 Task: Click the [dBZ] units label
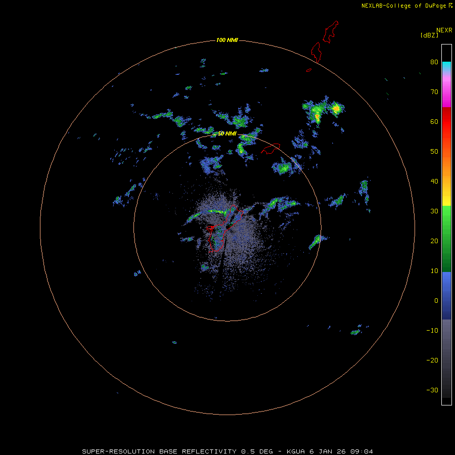[429, 35]
